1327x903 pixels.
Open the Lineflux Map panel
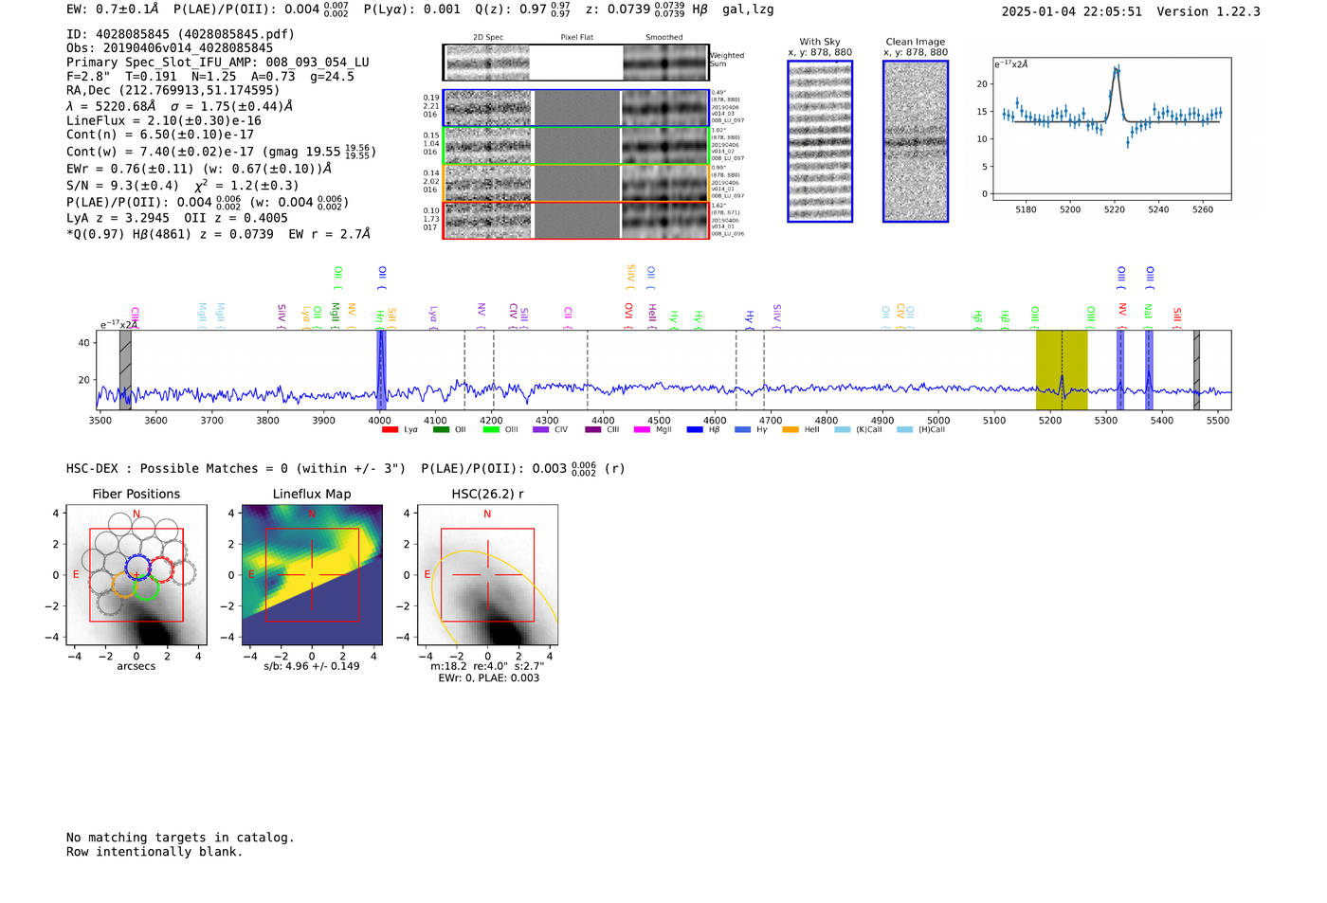pyautogui.click(x=312, y=575)
